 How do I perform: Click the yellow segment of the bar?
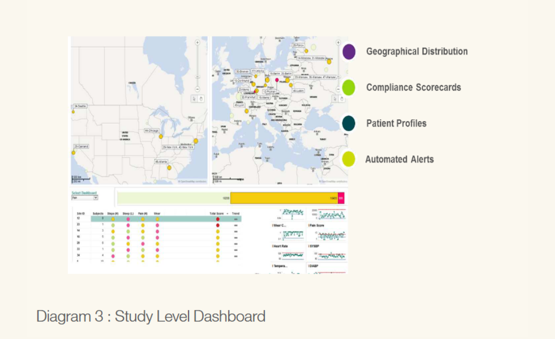pyautogui.click(x=283, y=198)
